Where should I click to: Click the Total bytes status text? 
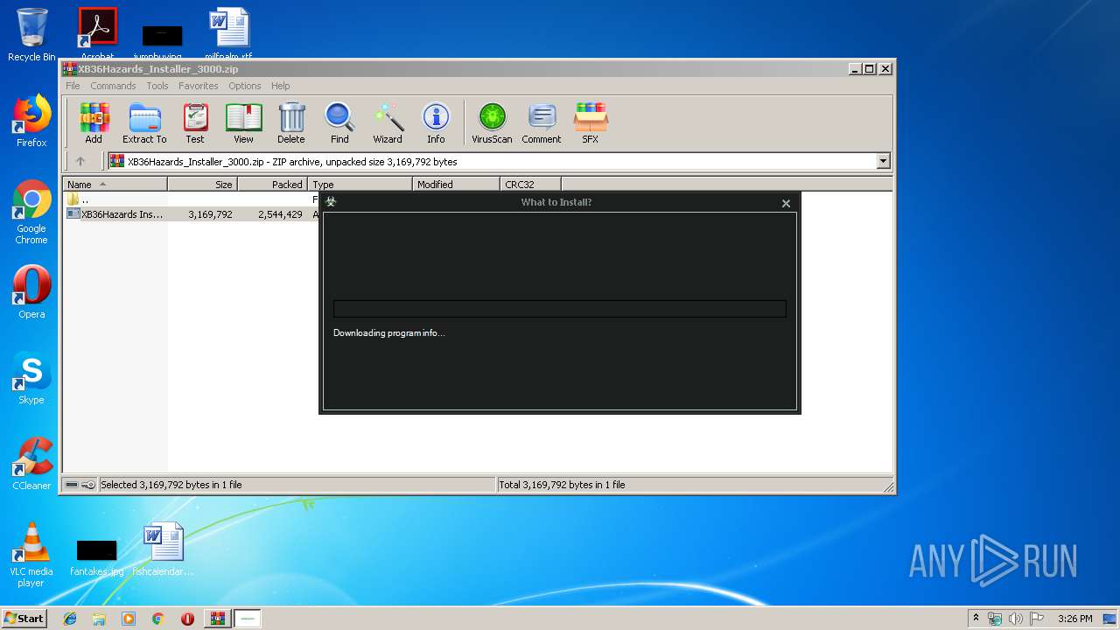click(x=562, y=485)
